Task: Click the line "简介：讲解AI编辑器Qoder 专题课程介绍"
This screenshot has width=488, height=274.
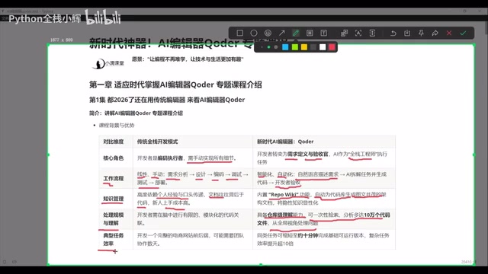Action: click(136, 113)
